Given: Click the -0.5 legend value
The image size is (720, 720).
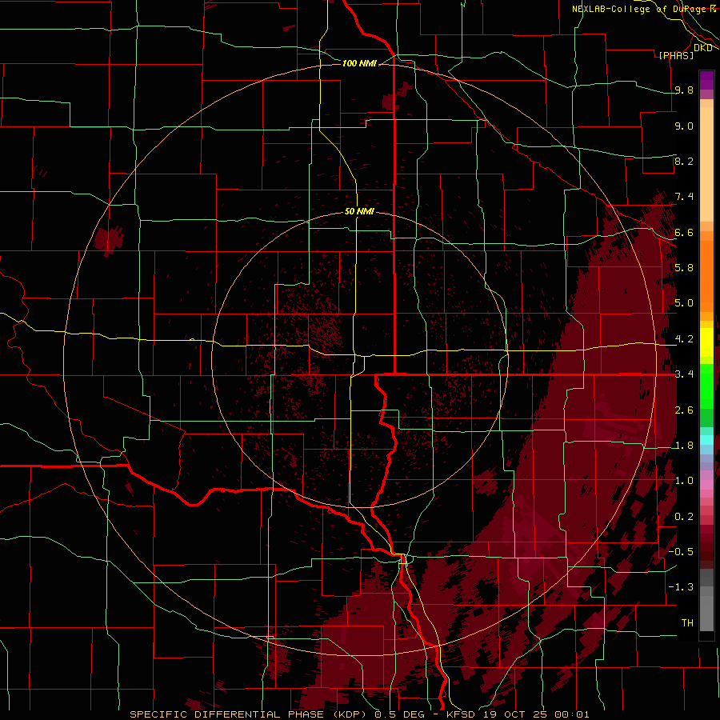Looking at the screenshot, I should 681,551.
